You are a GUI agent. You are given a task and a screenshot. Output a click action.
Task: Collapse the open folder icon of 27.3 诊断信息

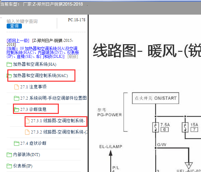click(17, 110)
